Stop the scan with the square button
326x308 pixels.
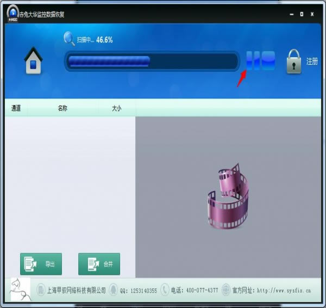(268, 61)
